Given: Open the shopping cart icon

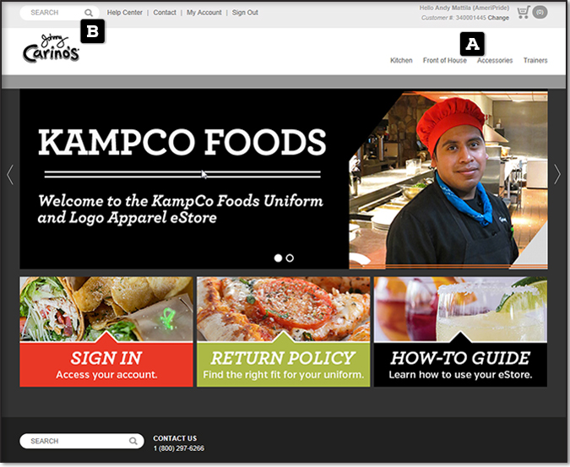Looking at the screenshot, I should coord(524,13).
